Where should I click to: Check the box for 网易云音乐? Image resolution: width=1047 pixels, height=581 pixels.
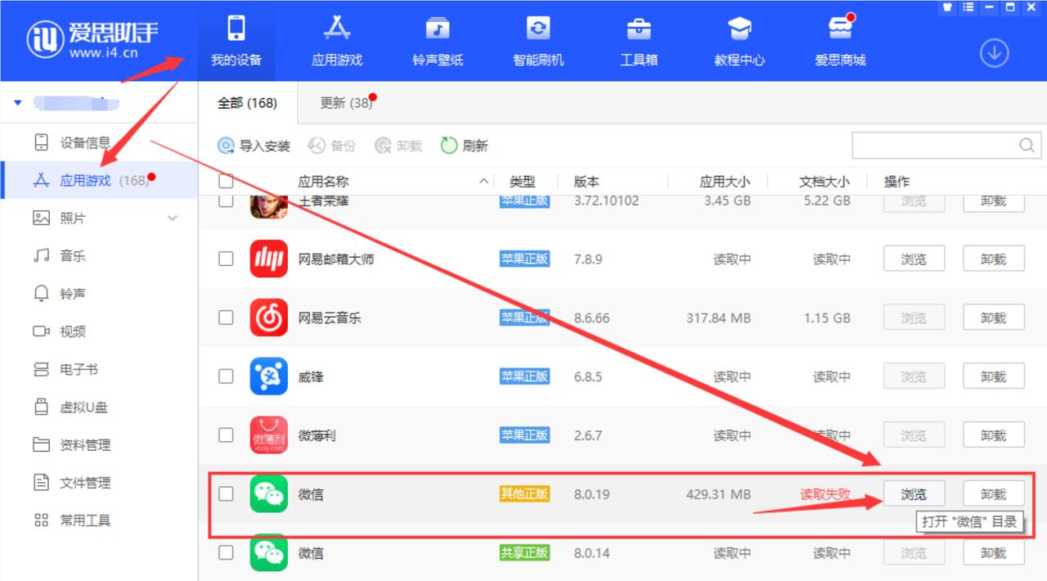coord(226,318)
